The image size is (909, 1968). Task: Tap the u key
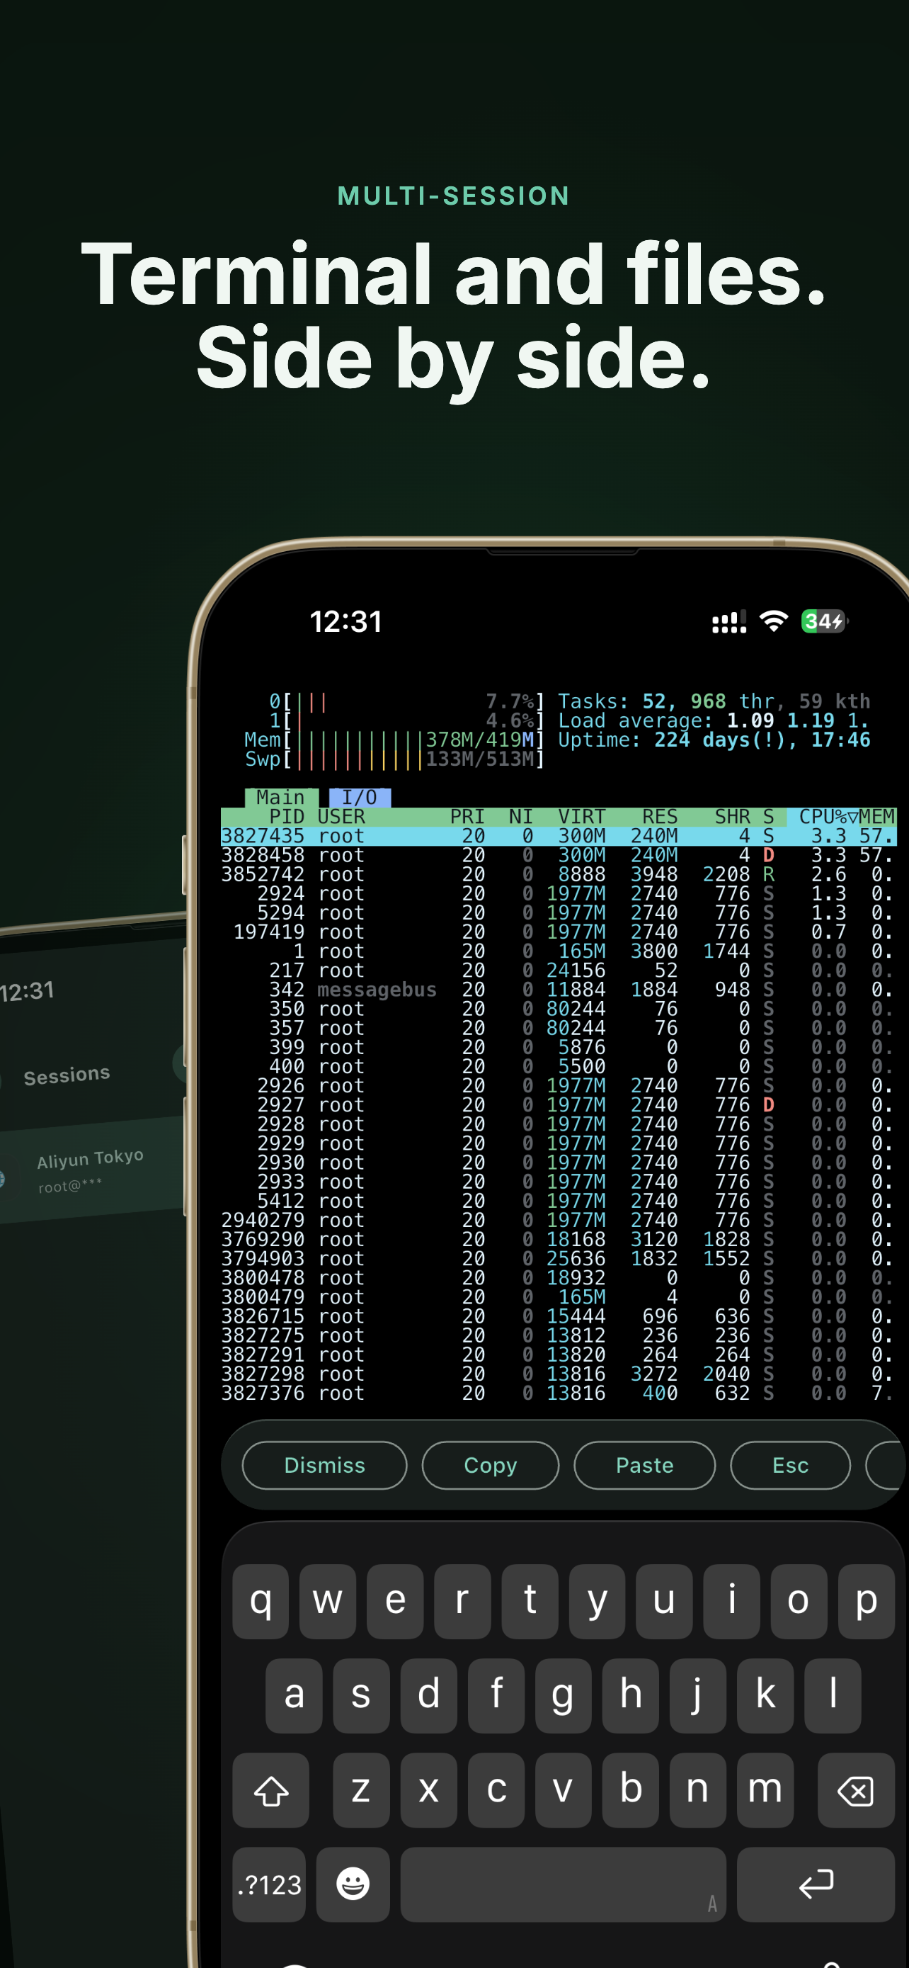coord(665,1601)
